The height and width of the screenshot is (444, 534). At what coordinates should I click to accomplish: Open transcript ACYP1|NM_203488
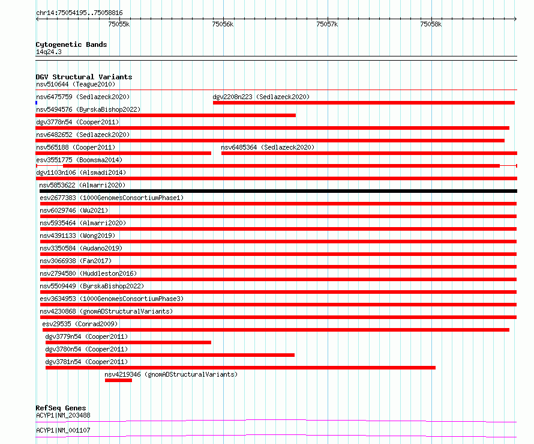[63, 415]
